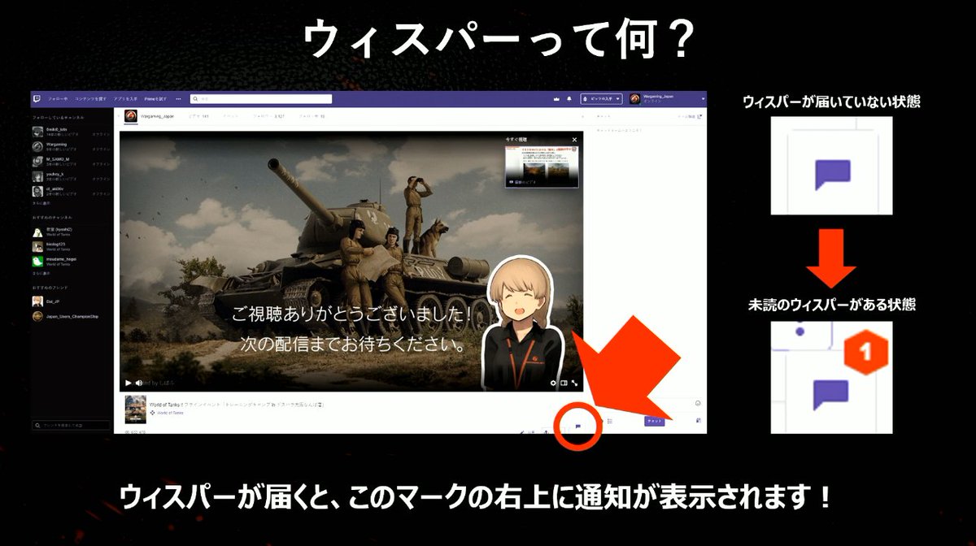The width and height of the screenshot is (976, 546).
Task: Click the World of Tanks game box art
Action: point(135,409)
